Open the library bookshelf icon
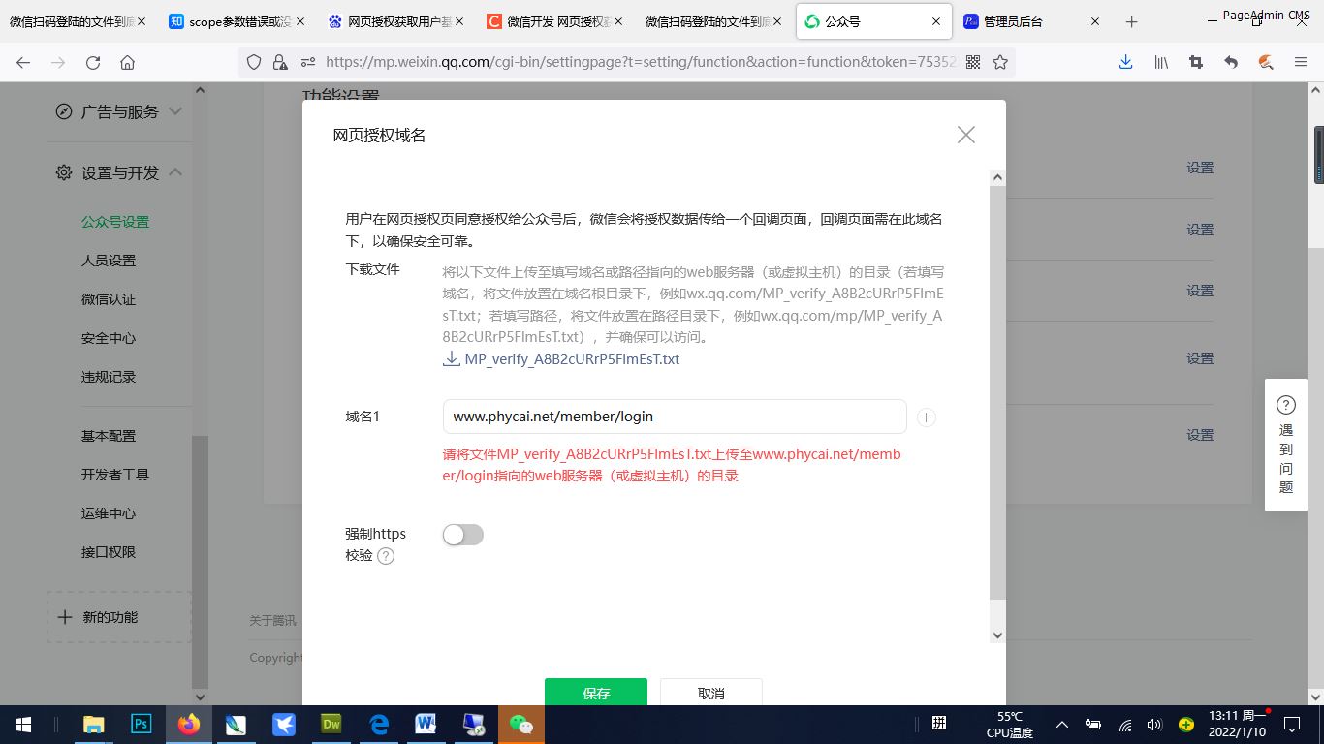 pos(1160,62)
